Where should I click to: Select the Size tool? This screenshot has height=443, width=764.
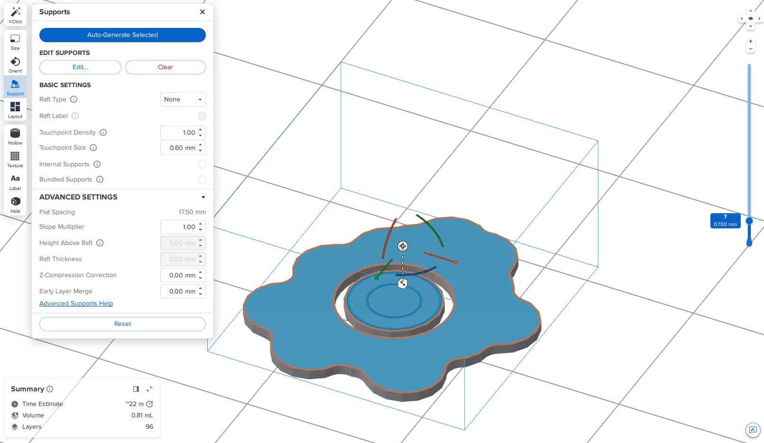point(15,42)
